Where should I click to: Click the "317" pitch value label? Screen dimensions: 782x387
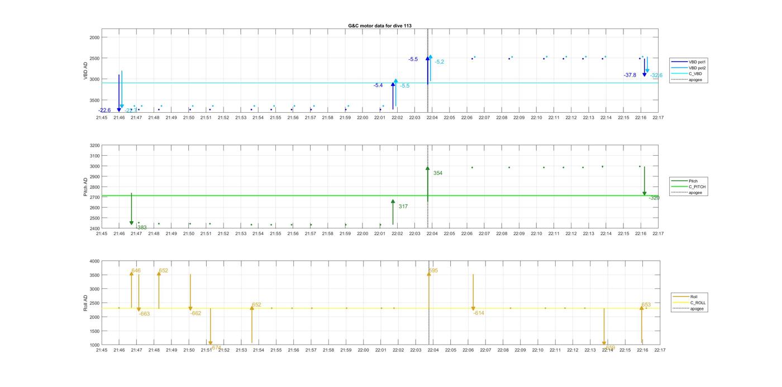click(x=403, y=207)
